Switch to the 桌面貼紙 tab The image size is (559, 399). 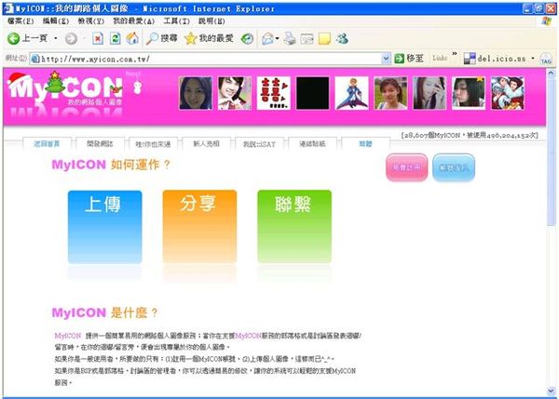click(x=312, y=144)
